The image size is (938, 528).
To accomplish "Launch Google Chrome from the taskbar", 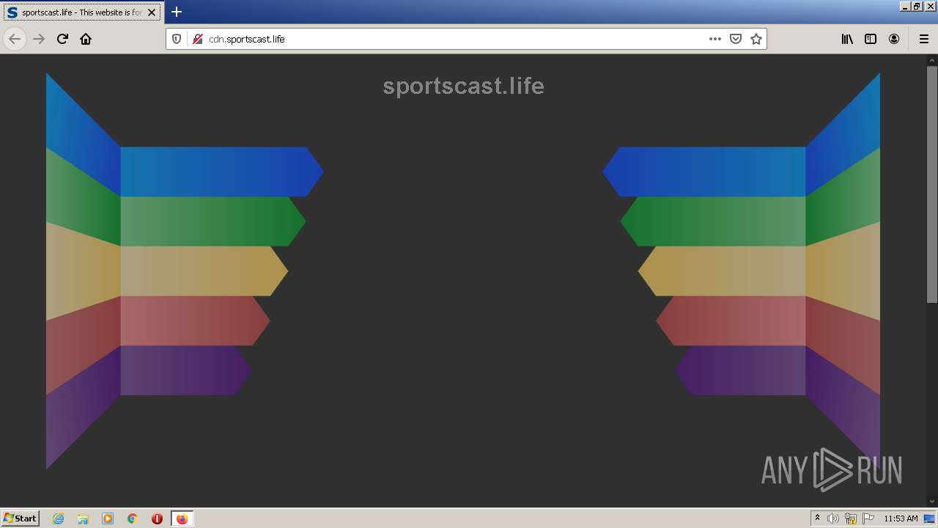I will point(133,518).
